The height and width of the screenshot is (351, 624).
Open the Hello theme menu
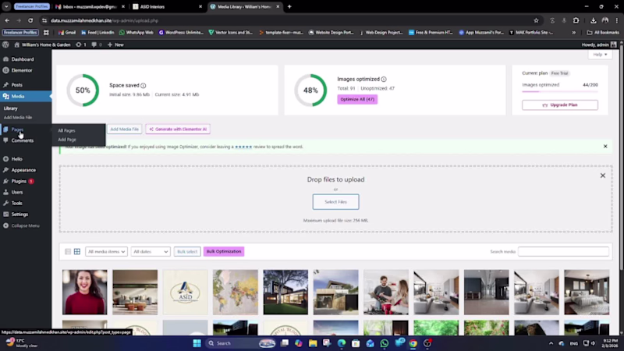click(x=16, y=159)
